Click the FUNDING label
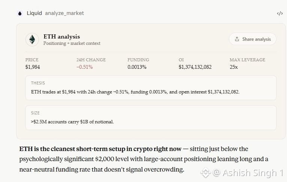The width and height of the screenshot is (287, 182). point(138,60)
